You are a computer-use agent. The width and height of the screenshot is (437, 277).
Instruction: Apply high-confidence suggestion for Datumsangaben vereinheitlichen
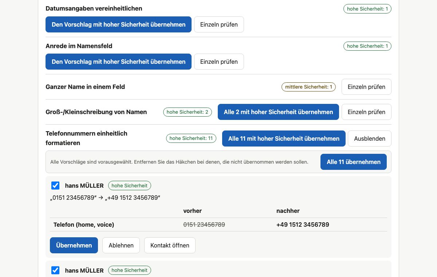click(118, 24)
